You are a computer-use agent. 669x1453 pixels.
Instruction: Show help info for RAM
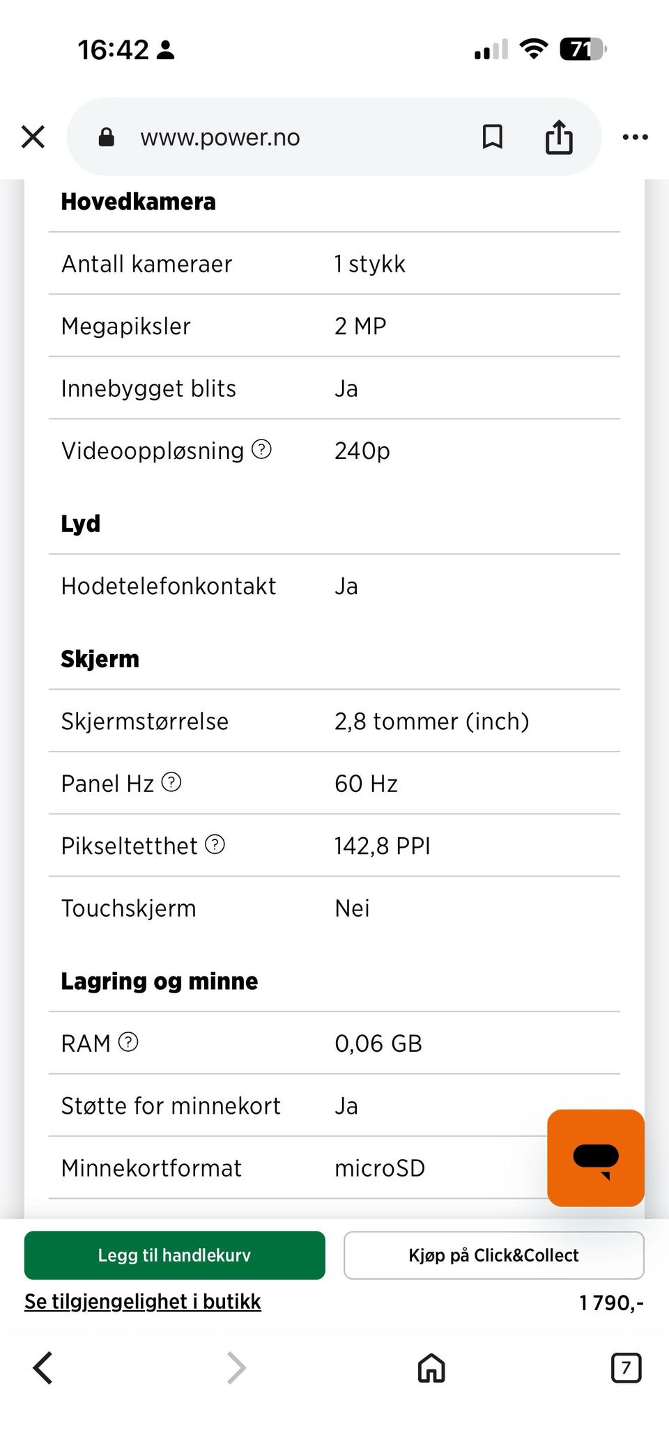click(128, 1042)
